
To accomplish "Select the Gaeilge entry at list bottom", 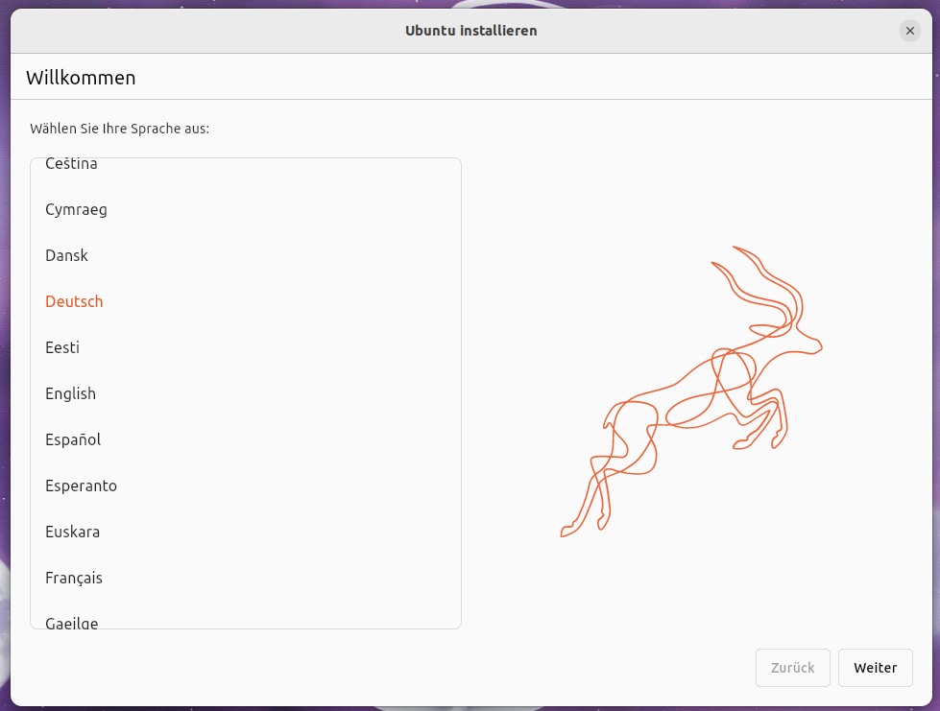I will pyautogui.click(x=72, y=622).
